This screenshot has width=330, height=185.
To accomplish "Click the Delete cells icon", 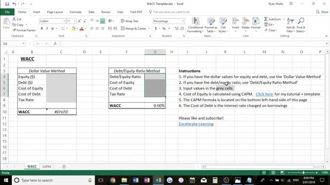I will pos(245,22).
